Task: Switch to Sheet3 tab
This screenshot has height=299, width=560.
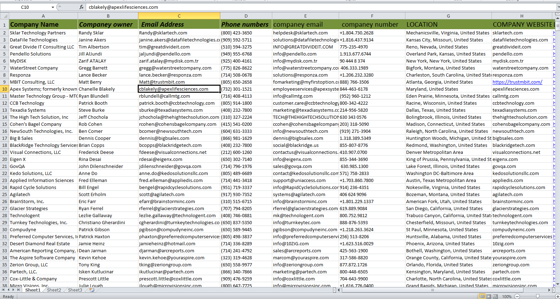Action: tap(75, 290)
